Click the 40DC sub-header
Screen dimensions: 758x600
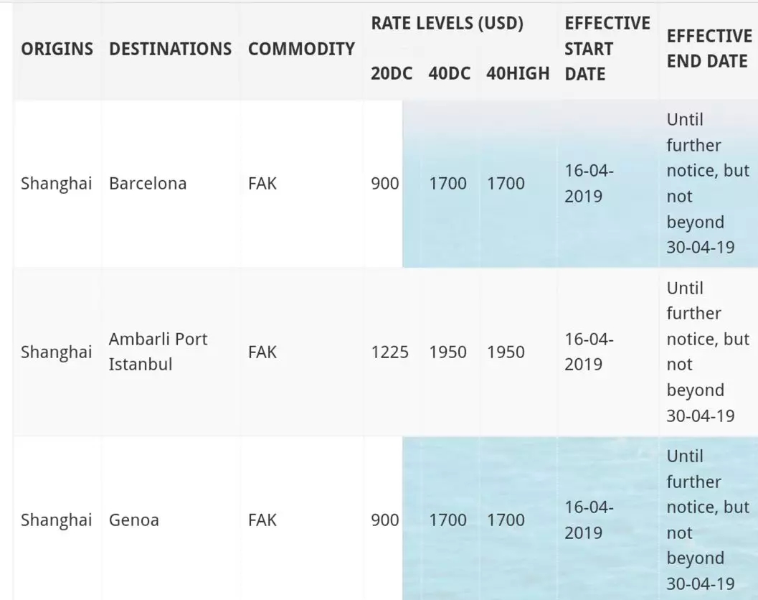point(450,73)
